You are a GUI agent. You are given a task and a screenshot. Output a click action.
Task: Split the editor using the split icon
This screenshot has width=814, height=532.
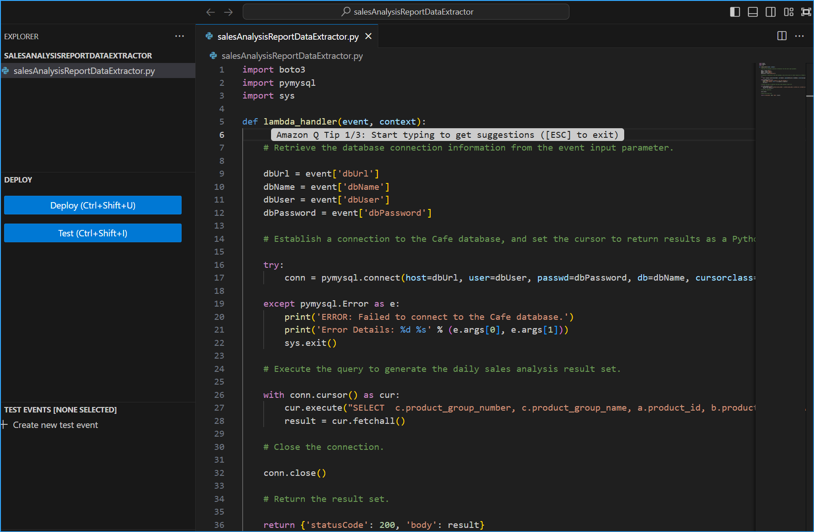pyautogui.click(x=782, y=36)
